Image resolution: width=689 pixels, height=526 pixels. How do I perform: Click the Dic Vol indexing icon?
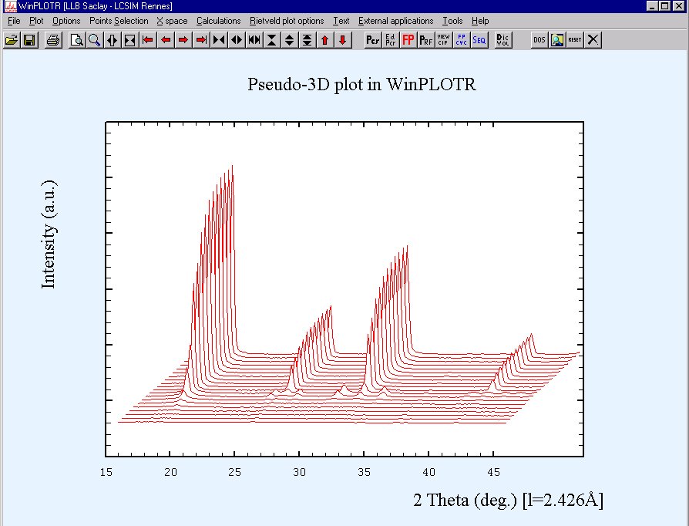click(503, 39)
